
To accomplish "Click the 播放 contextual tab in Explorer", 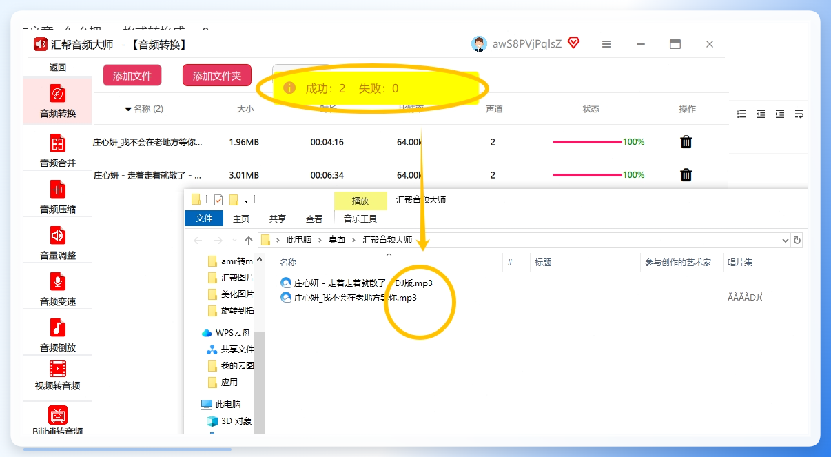I will 360,201.
